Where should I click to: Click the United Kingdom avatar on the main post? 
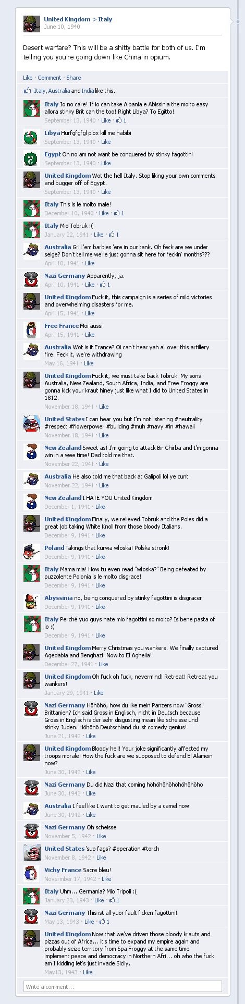pyautogui.click(x=32, y=24)
